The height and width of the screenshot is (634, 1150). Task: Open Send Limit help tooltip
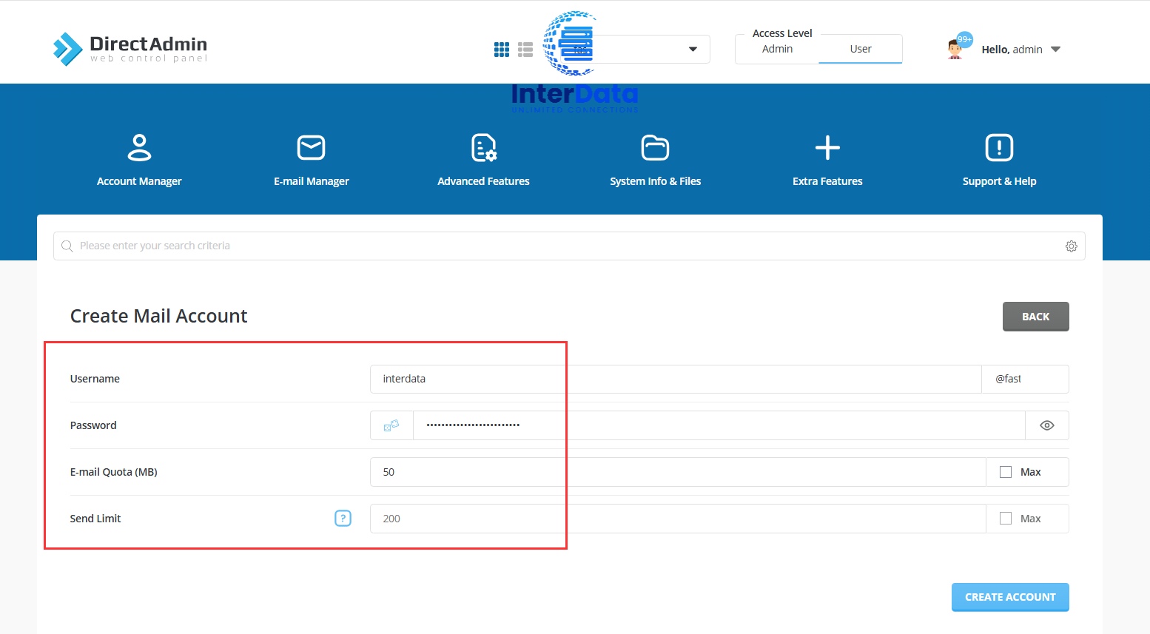click(x=343, y=519)
